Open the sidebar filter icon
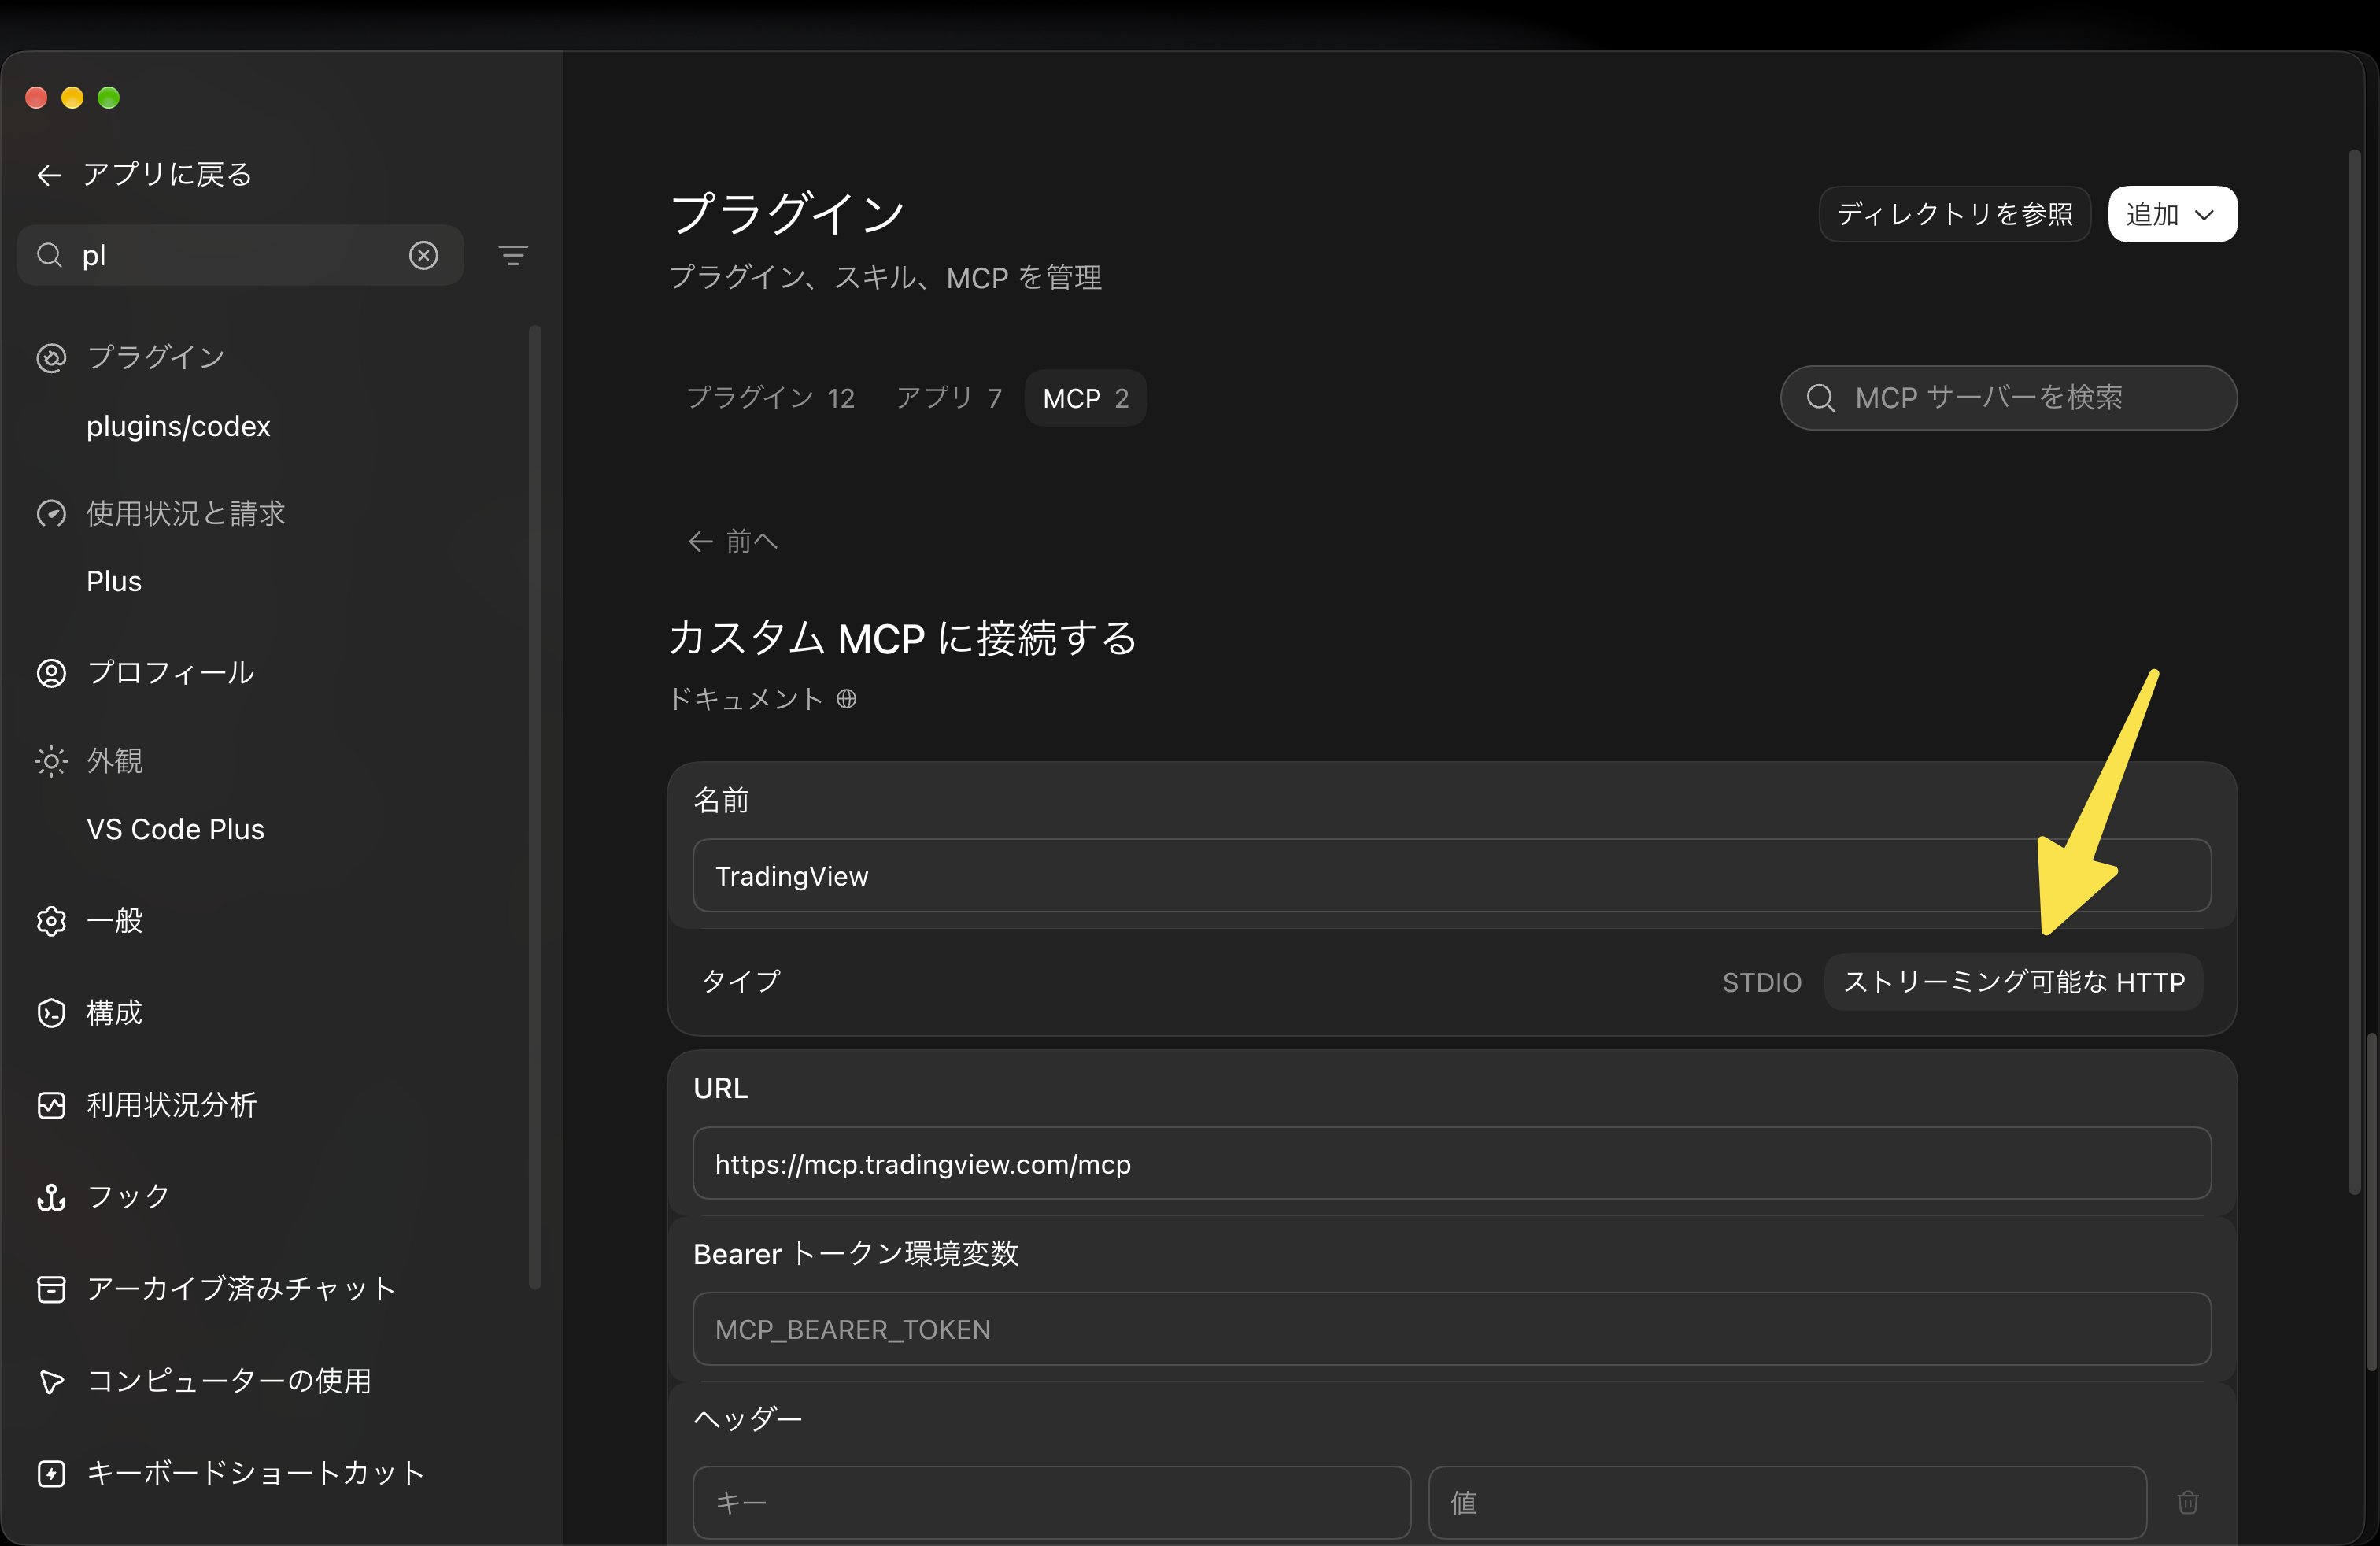 (513, 256)
